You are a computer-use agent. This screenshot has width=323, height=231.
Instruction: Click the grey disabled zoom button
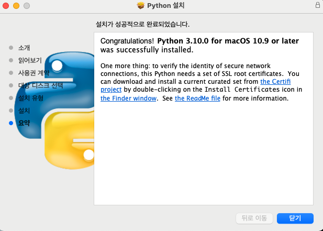pos(27,6)
